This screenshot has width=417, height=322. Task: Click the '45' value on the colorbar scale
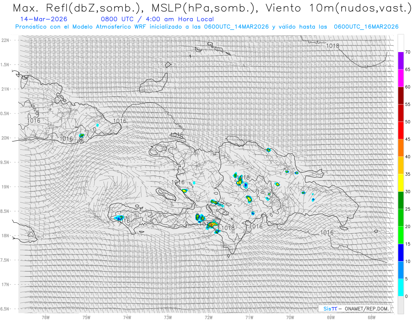408,139
